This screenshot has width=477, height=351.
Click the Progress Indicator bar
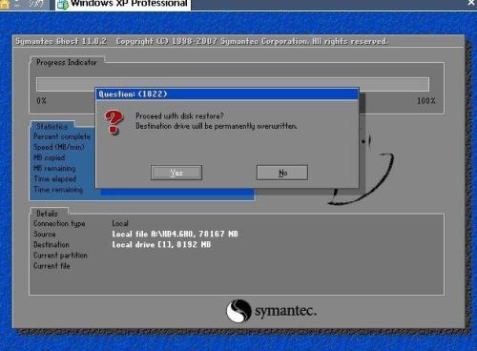click(x=233, y=84)
